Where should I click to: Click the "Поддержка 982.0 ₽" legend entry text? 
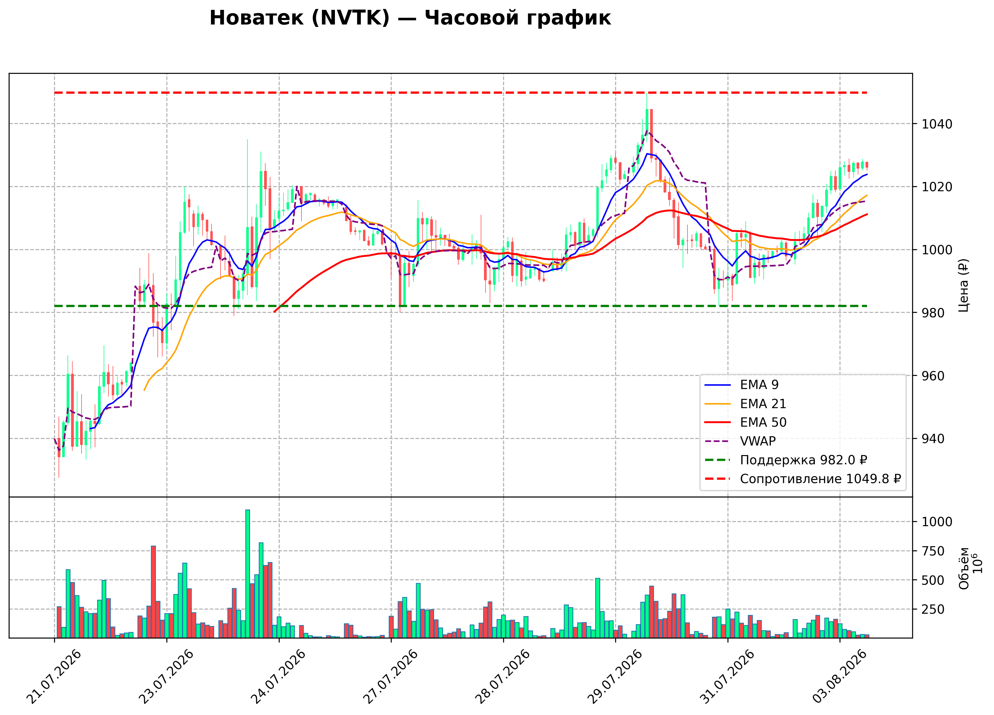point(803,460)
